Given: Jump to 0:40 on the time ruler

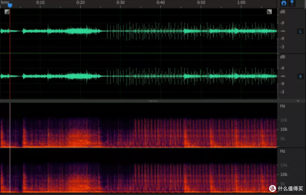Looking at the screenshot, I should pos(161,3).
